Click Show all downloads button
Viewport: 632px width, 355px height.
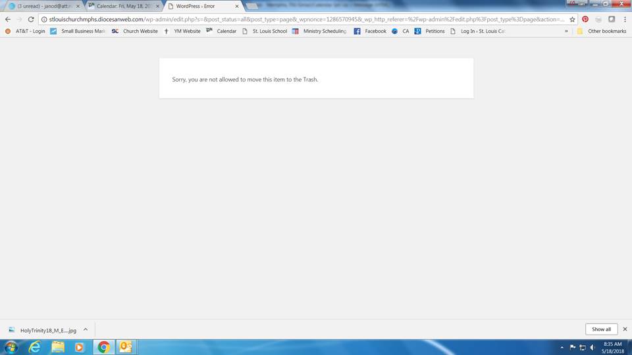(x=601, y=329)
